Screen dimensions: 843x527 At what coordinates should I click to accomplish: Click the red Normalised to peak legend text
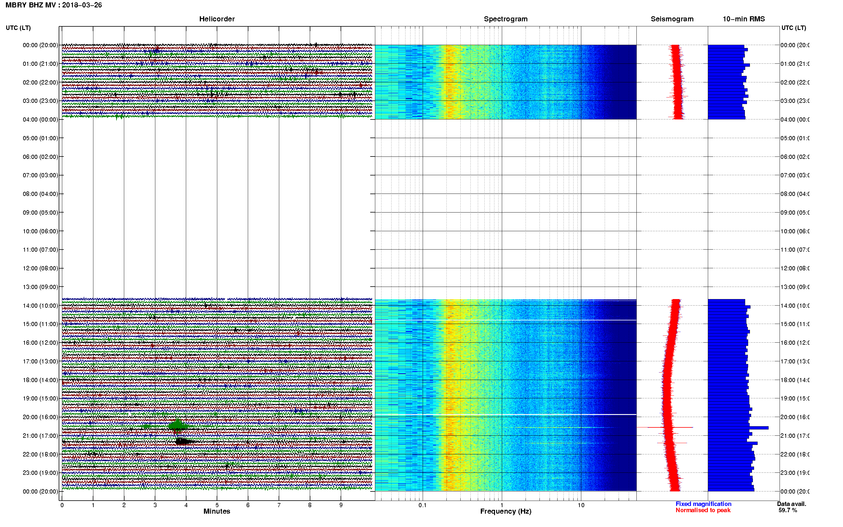tap(703, 510)
